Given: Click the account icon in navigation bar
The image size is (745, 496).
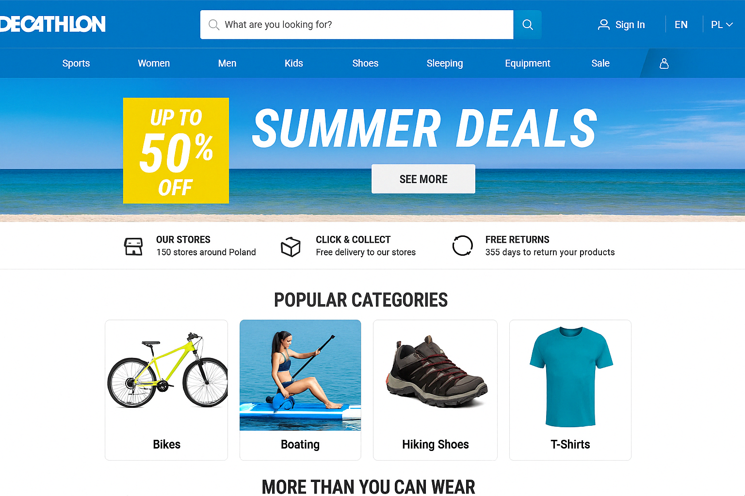Looking at the screenshot, I should (x=664, y=63).
